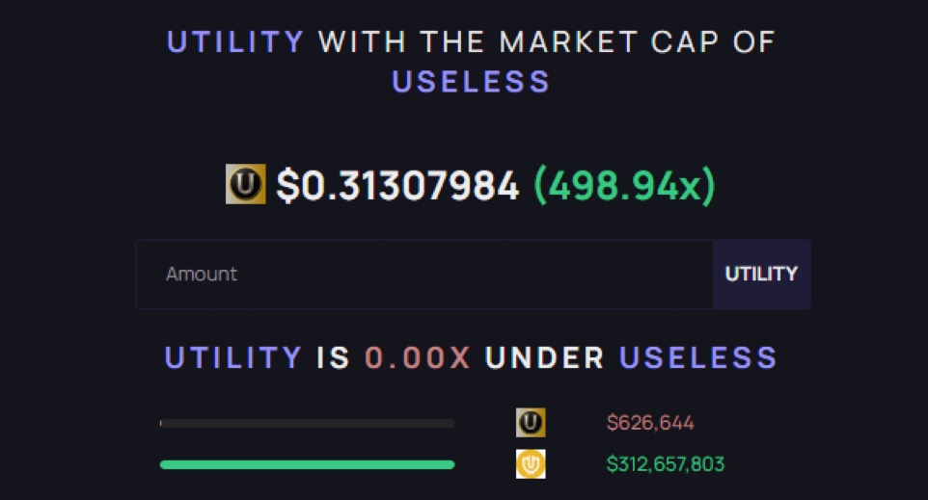The width and height of the screenshot is (928, 500).
Task: Click the $626,644 market cap value
Action: click(650, 423)
